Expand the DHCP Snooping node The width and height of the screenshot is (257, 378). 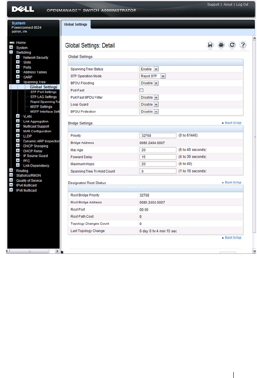pos(18,146)
